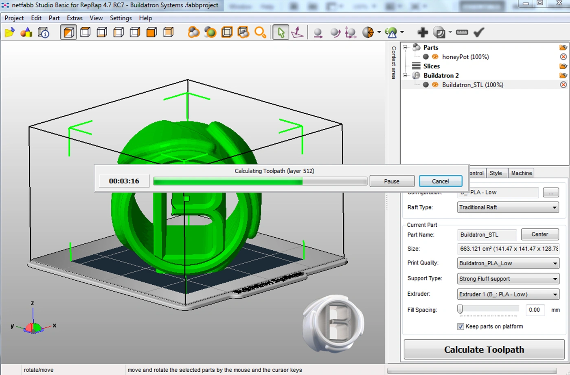Select the arrow pointer selection tool

[281, 33]
